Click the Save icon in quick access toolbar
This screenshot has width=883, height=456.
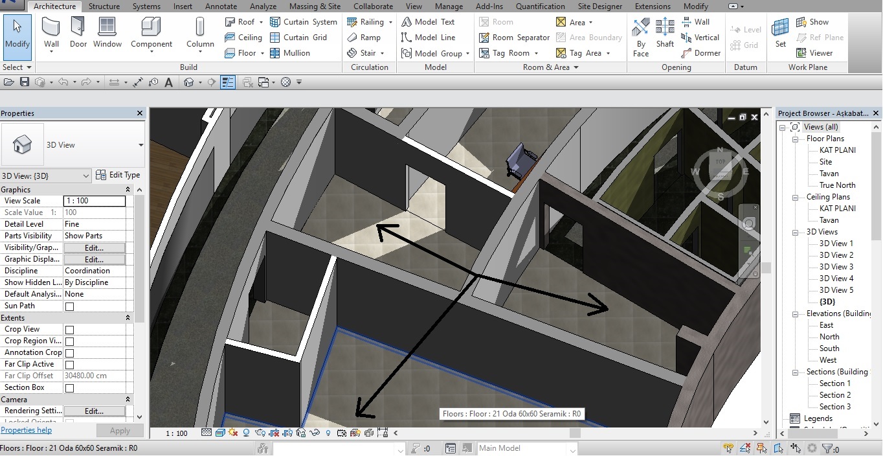click(25, 82)
